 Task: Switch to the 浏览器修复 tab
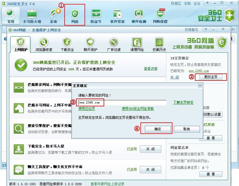click(44, 44)
